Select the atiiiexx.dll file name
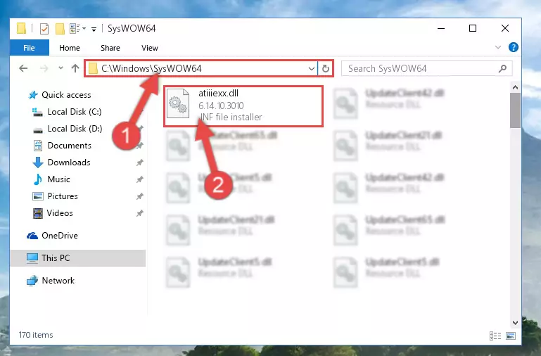The image size is (541, 356). coord(218,93)
